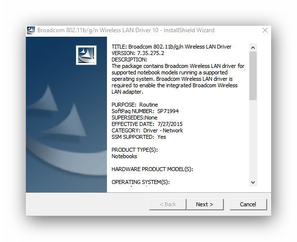Click the 'PRODUCT TYPE(S):' label
This screenshot has height=242, width=297.
click(135, 150)
